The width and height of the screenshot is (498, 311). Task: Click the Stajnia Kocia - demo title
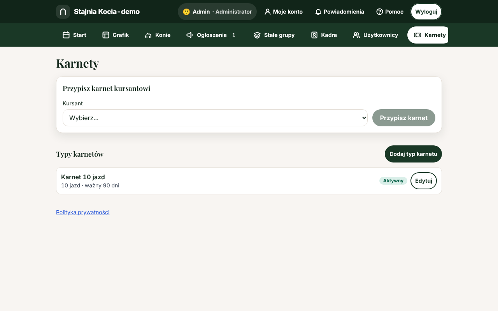point(107,12)
